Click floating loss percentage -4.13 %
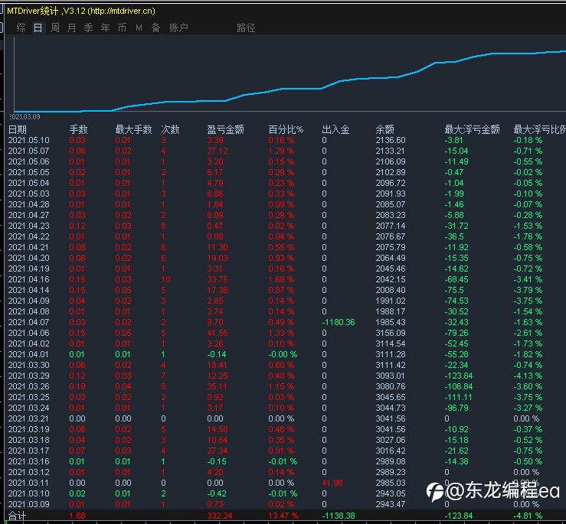The height and width of the screenshot is (524, 566). point(528,376)
